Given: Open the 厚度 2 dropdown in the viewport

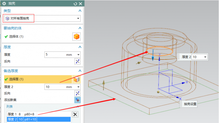Looking at the screenshot, I should (205, 57).
